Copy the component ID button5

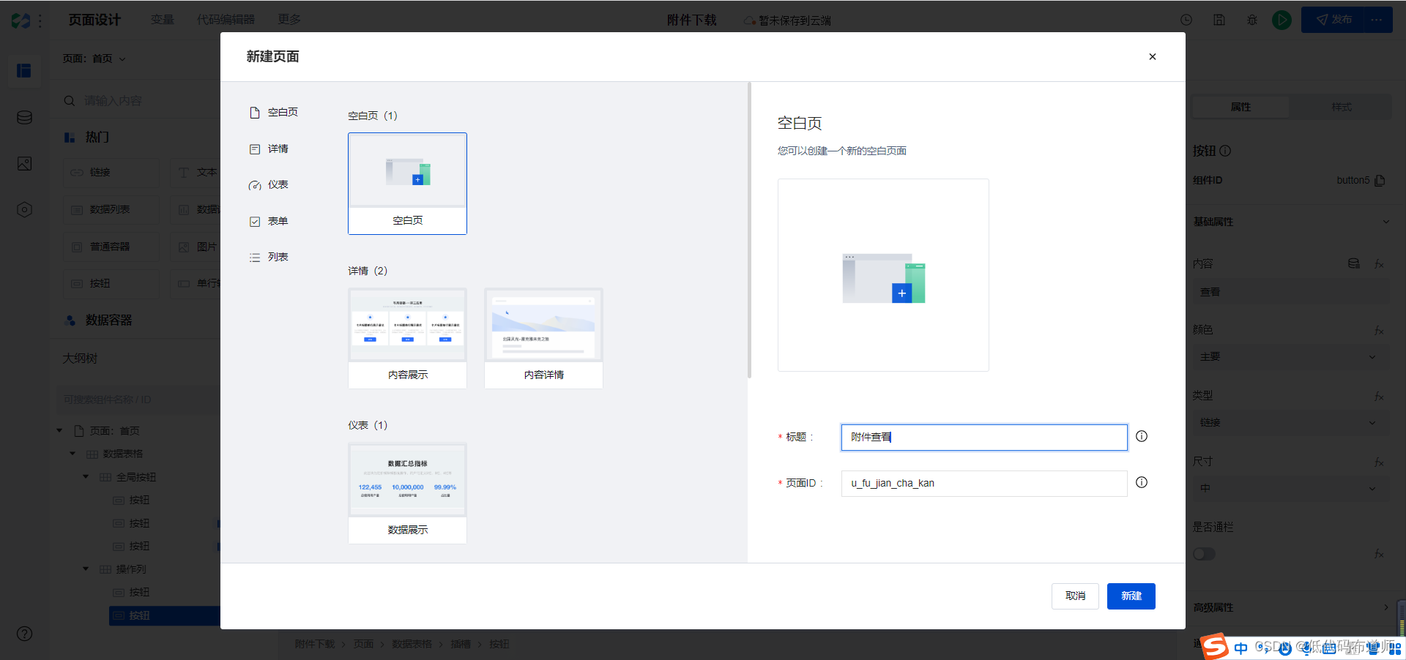click(x=1380, y=180)
